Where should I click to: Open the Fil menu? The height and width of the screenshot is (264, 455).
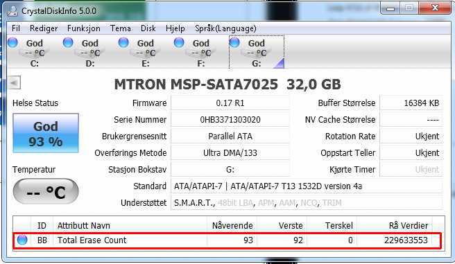[16, 28]
